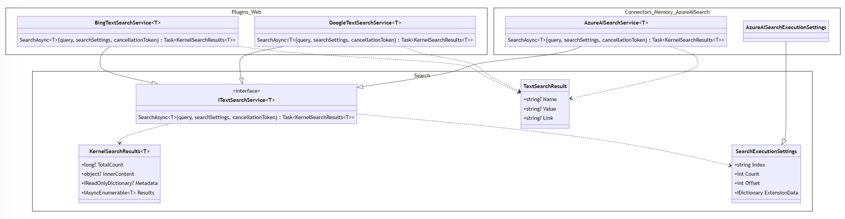The height and width of the screenshot is (219, 845).
Task: Select the SearchAsync method in ITextSearchService
Action: [246, 117]
